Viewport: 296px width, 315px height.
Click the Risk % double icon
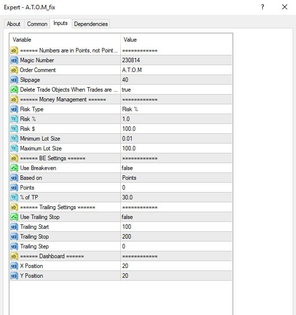pyautogui.click(x=14, y=119)
